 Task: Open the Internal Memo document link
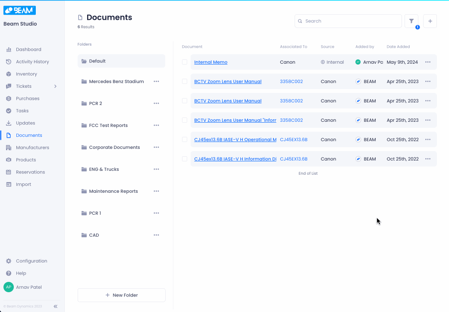(211, 62)
